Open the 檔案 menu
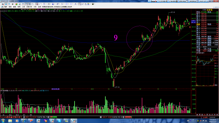The width and height of the screenshot is (219, 123). (x=5, y=7)
